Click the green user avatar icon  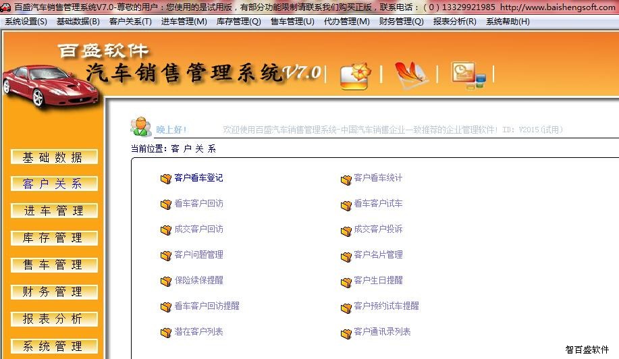(x=141, y=126)
